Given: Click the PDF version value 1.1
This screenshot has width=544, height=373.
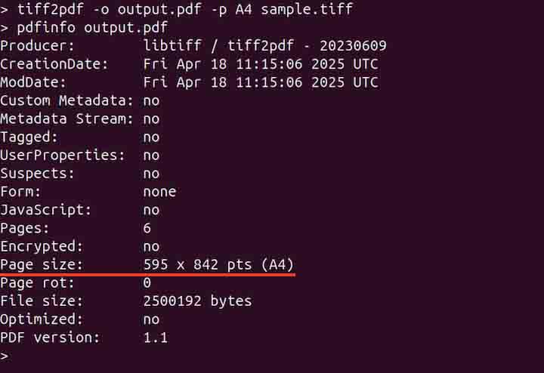Looking at the screenshot, I should click(x=156, y=337).
